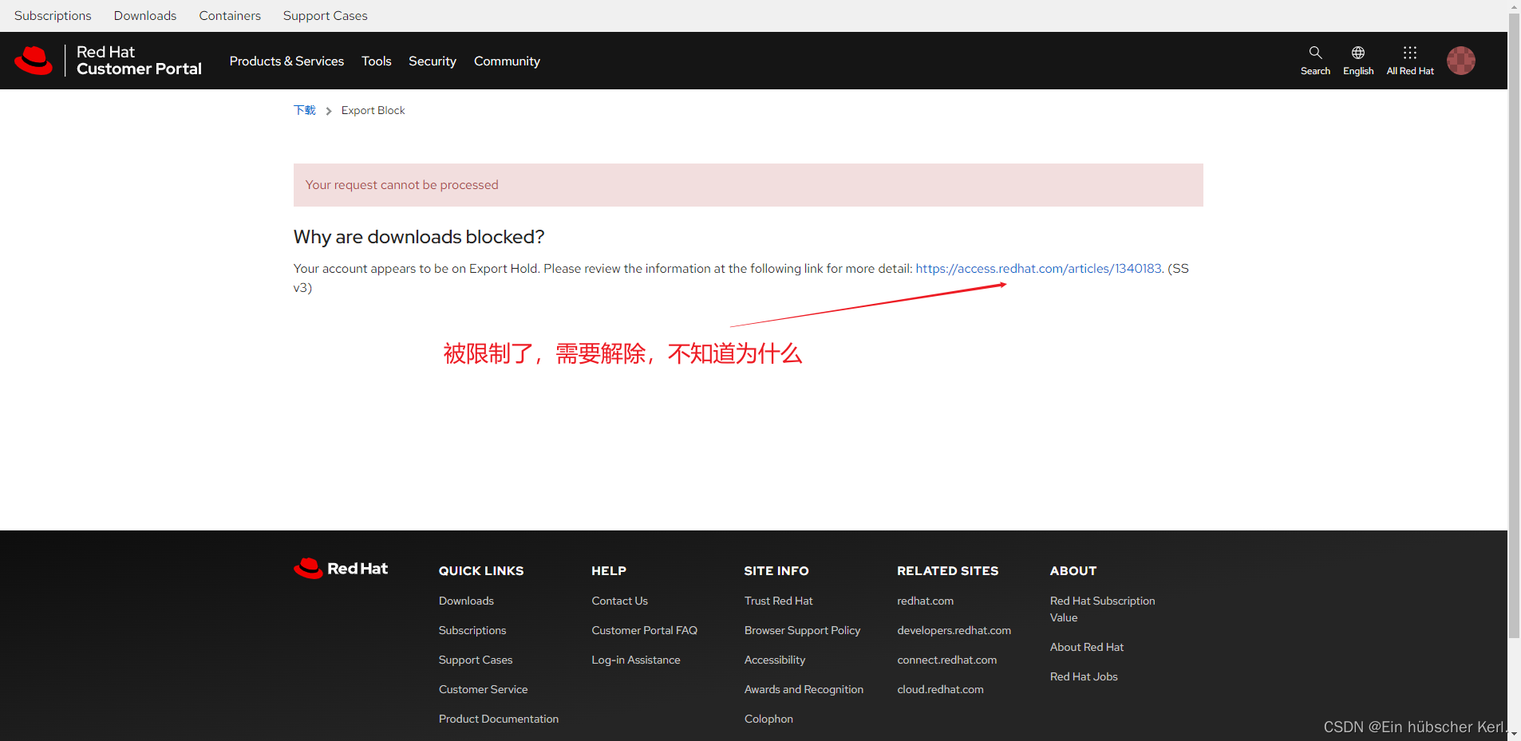Image resolution: width=1521 pixels, height=741 pixels.
Task: Click the footer Red Hat logo
Action: (x=341, y=568)
